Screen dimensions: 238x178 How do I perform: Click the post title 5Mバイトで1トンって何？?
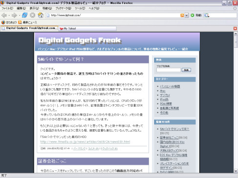tap(61, 59)
